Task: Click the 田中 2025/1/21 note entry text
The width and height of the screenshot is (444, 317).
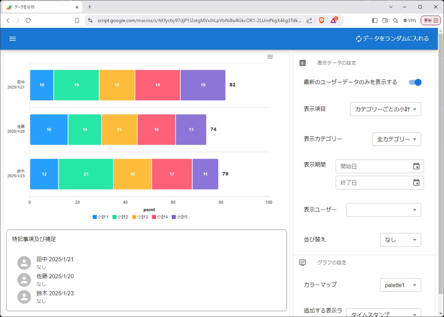Action: pos(55,259)
